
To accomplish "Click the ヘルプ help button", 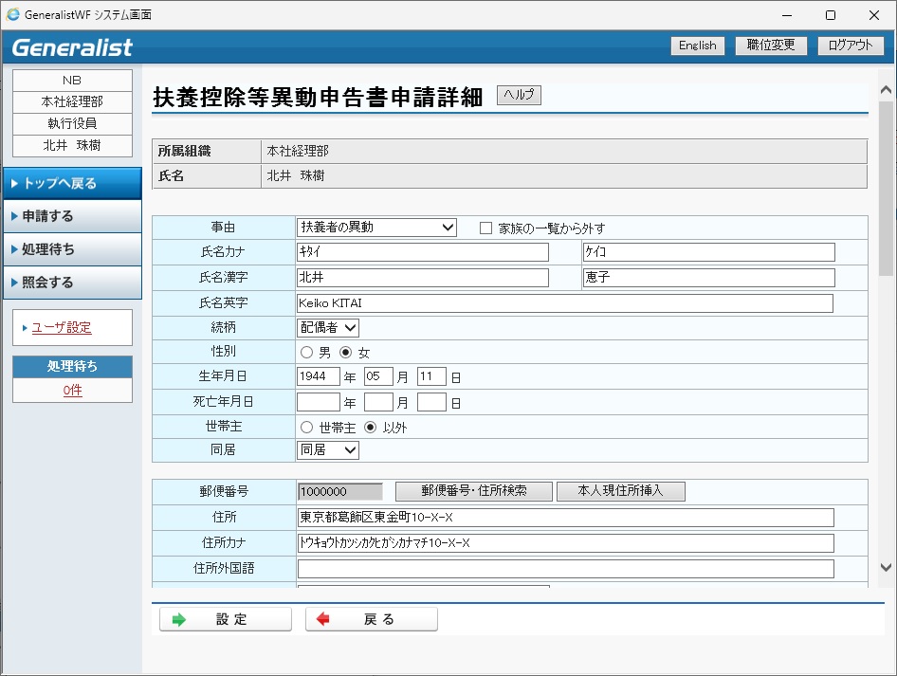I will (519, 95).
